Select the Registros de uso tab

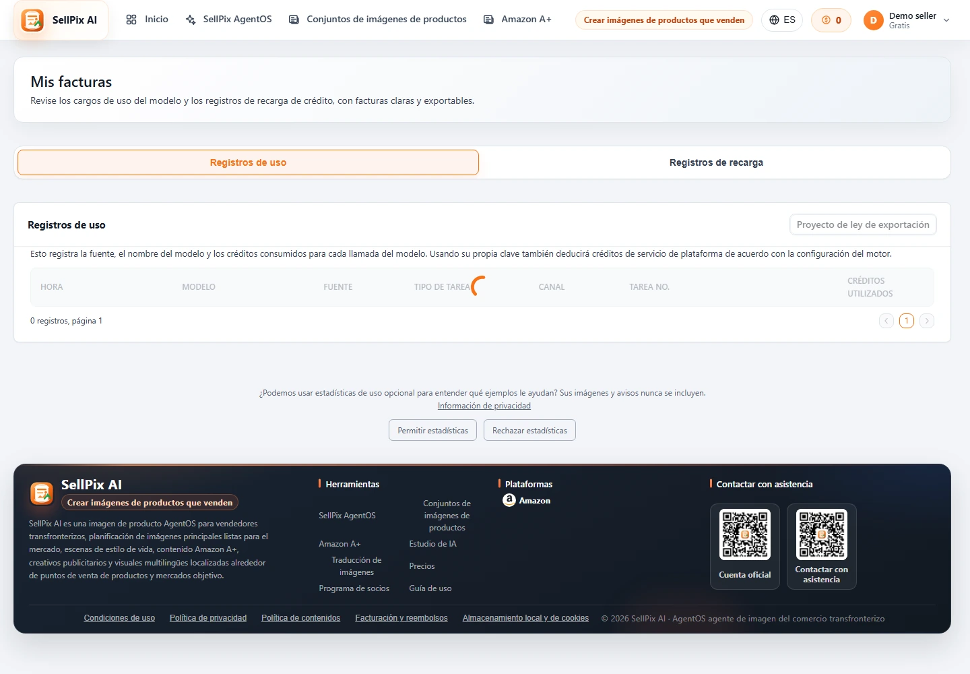[248, 162]
